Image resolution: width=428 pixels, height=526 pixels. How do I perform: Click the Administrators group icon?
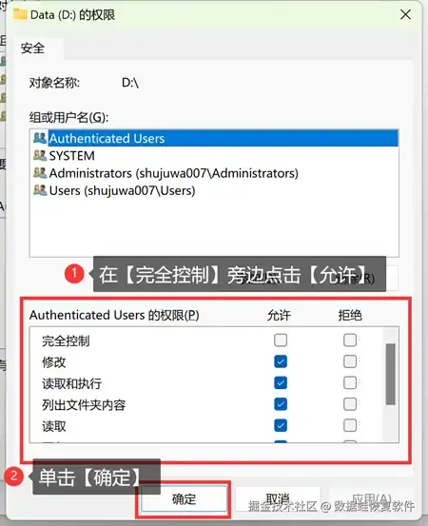40,173
